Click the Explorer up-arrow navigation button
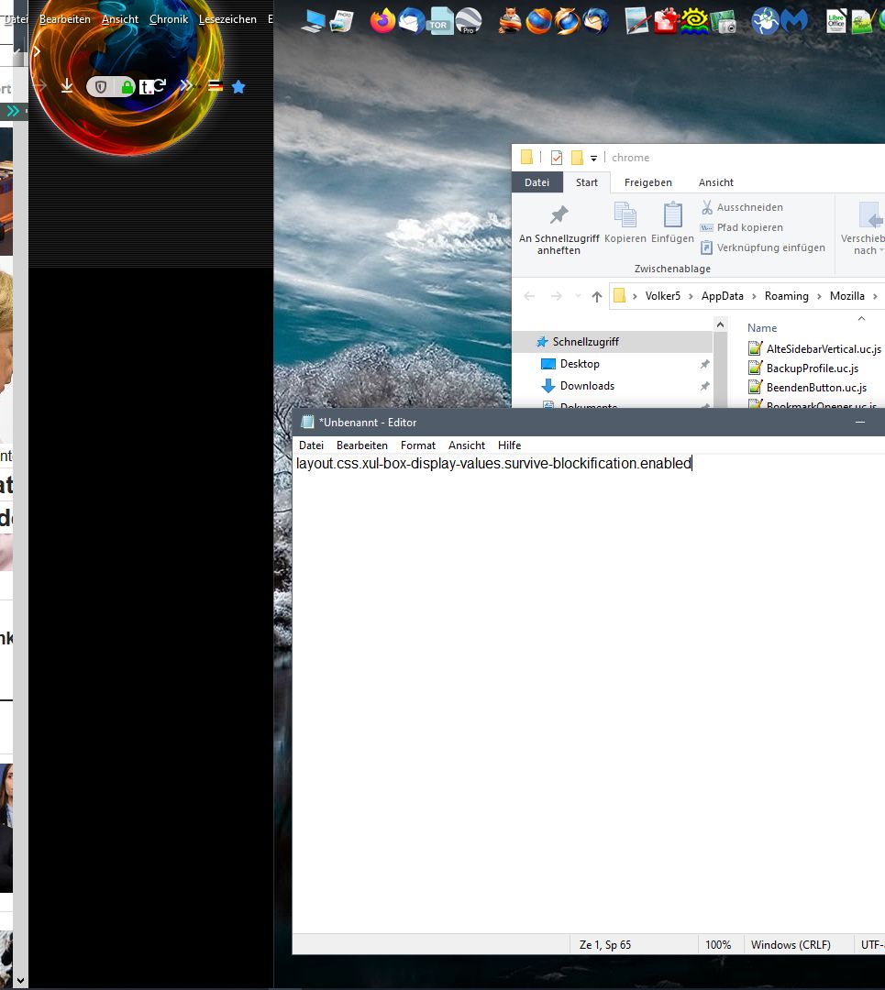Screen dimensions: 885x990 [x=597, y=296]
